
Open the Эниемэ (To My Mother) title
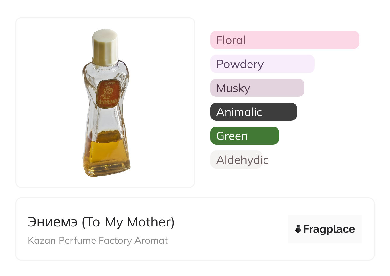coord(101,222)
